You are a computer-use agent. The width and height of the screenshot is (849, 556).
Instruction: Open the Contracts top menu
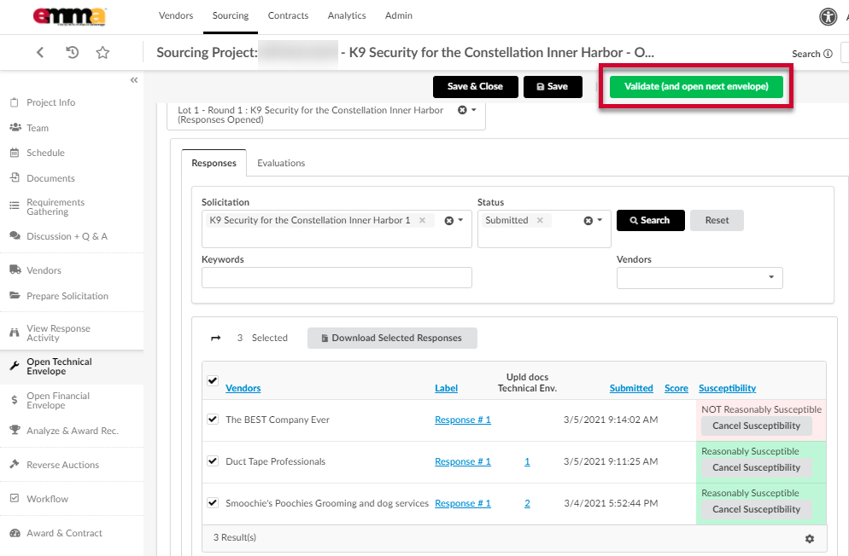288,15
